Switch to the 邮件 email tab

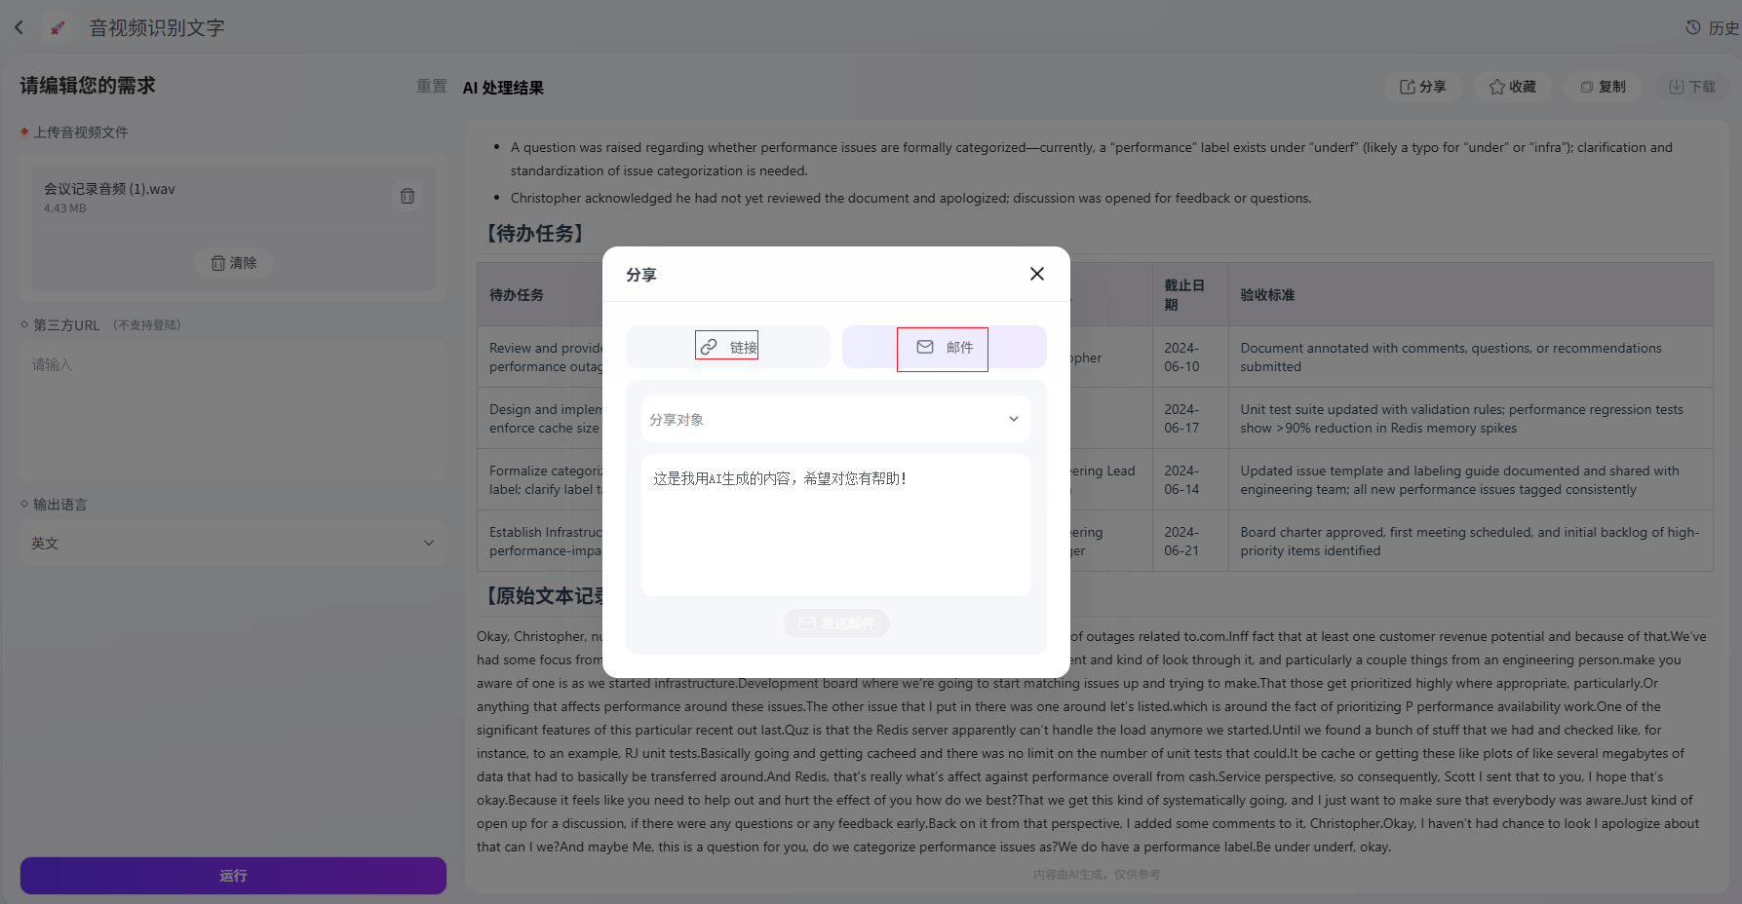944,347
